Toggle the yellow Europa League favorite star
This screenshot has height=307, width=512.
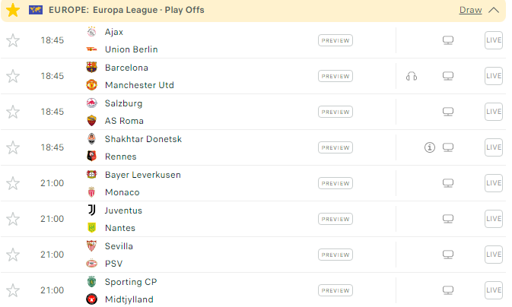[13, 10]
